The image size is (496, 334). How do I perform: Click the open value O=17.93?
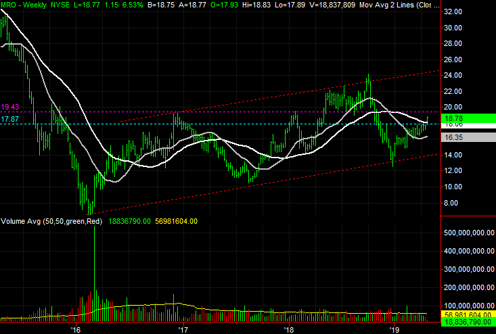[x=224, y=5]
